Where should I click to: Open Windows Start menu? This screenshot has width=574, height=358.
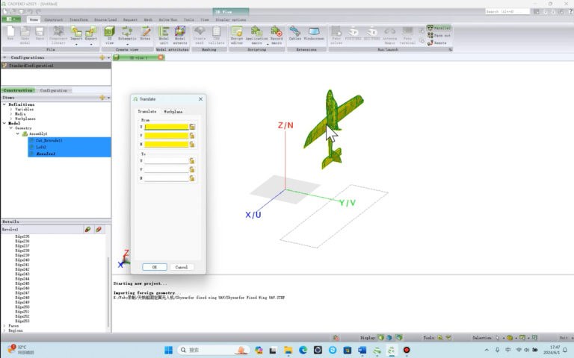168,350
